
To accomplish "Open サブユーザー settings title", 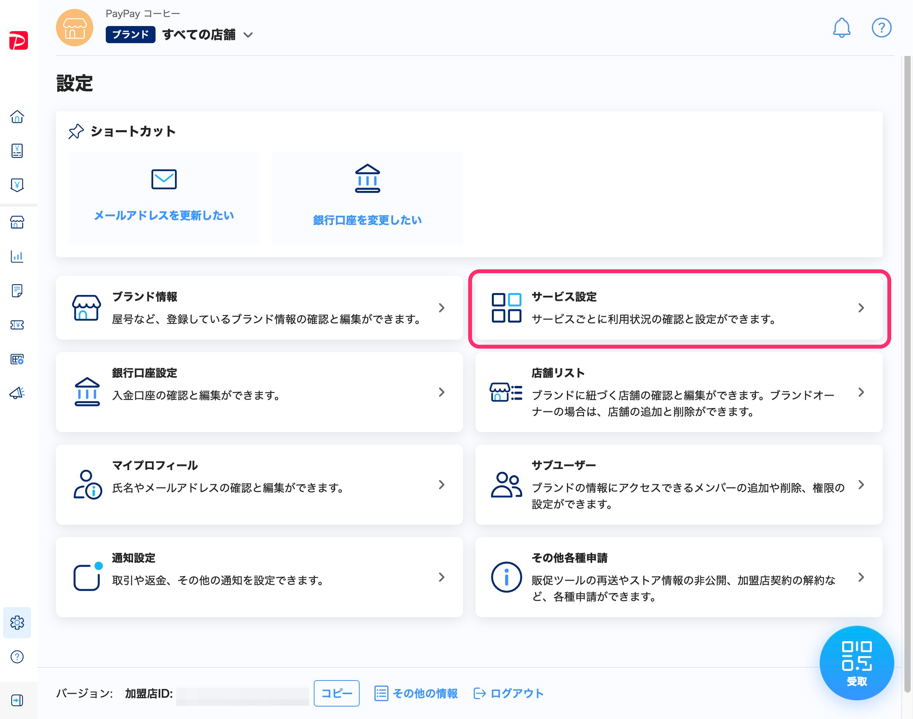I will click(563, 465).
